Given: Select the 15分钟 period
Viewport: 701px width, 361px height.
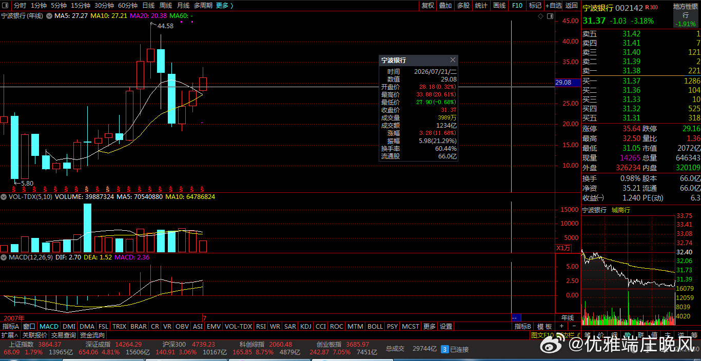Looking at the screenshot, I should tap(81, 6).
